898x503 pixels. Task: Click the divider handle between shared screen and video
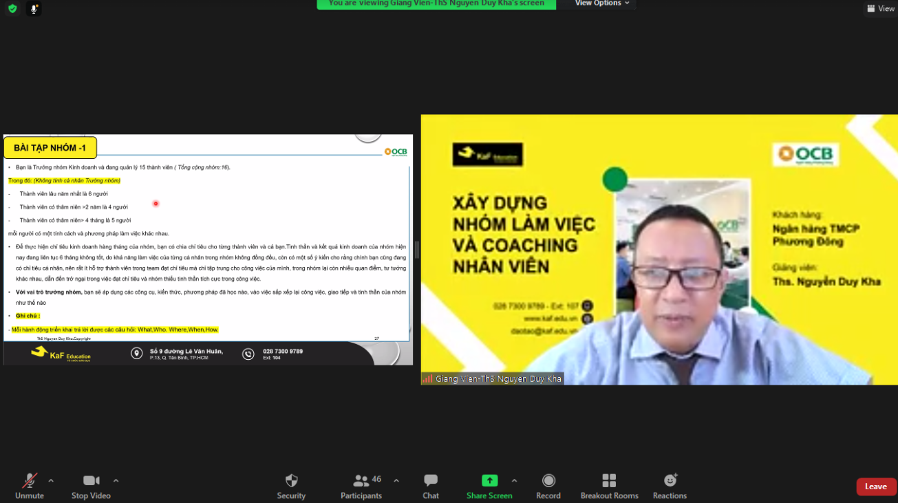click(x=416, y=250)
